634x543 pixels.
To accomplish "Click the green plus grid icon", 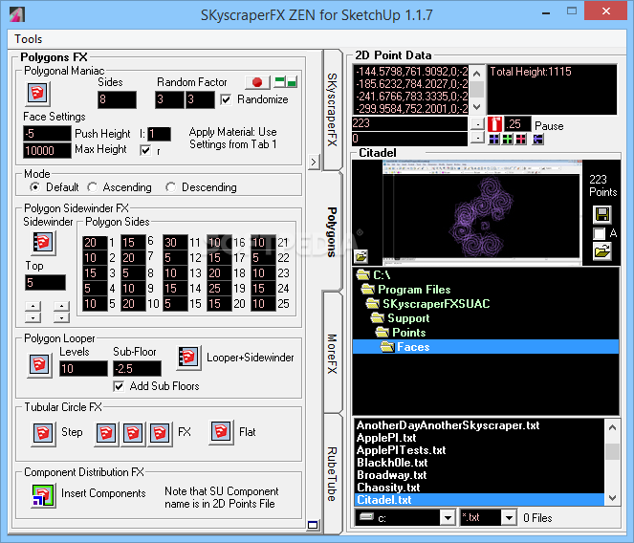I will click(507, 140).
